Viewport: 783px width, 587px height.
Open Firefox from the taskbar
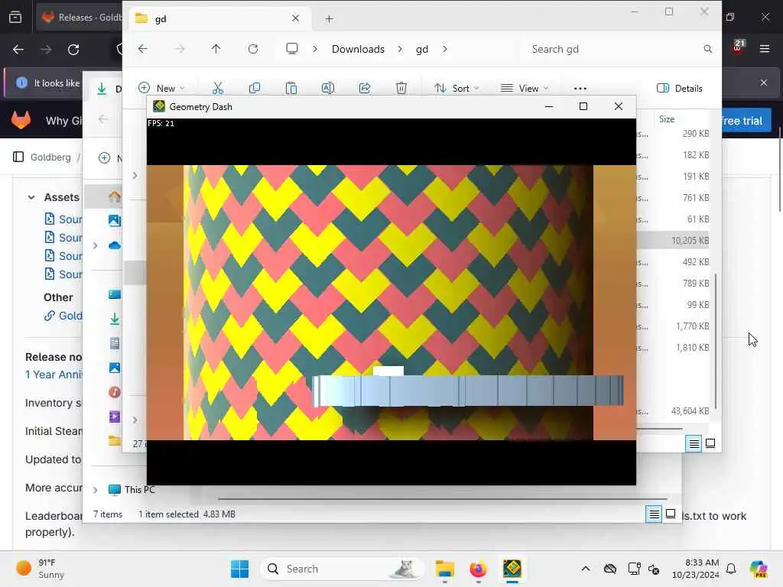(x=479, y=569)
